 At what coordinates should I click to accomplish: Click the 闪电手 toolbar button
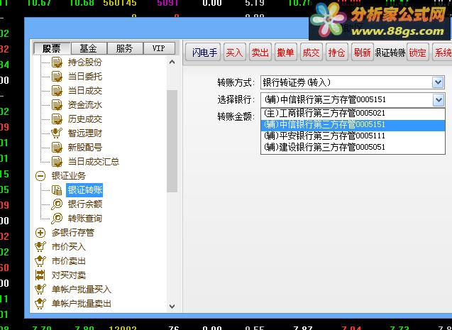tap(203, 53)
